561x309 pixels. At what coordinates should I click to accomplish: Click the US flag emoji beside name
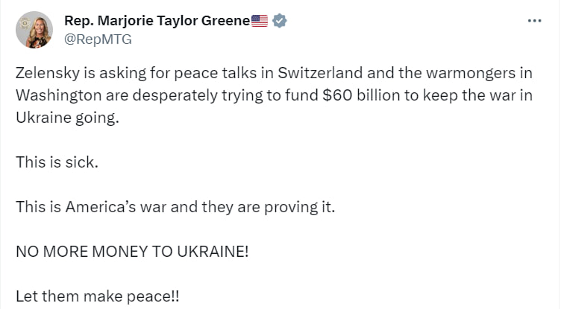pos(260,21)
